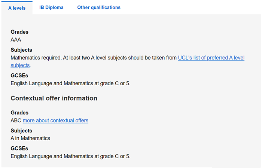Click the Subjects heading above 'Mathematics required'
Viewport: 262px width, 168px height.
click(x=21, y=50)
